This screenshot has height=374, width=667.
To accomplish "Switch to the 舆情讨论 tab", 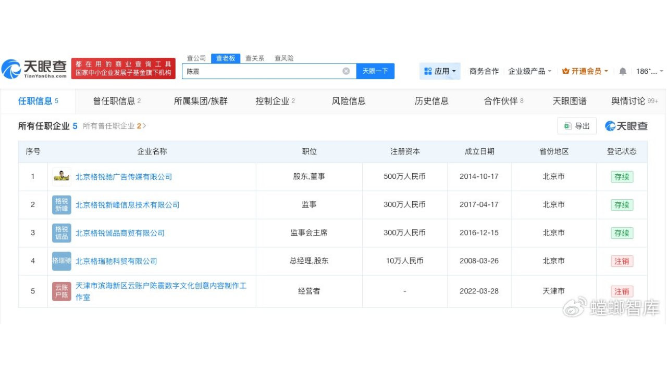I will click(635, 101).
